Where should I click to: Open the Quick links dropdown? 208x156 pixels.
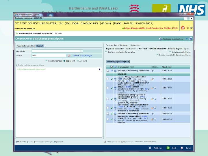(x=82, y=51)
